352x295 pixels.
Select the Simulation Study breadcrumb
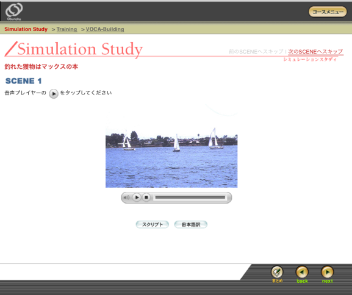26,29
